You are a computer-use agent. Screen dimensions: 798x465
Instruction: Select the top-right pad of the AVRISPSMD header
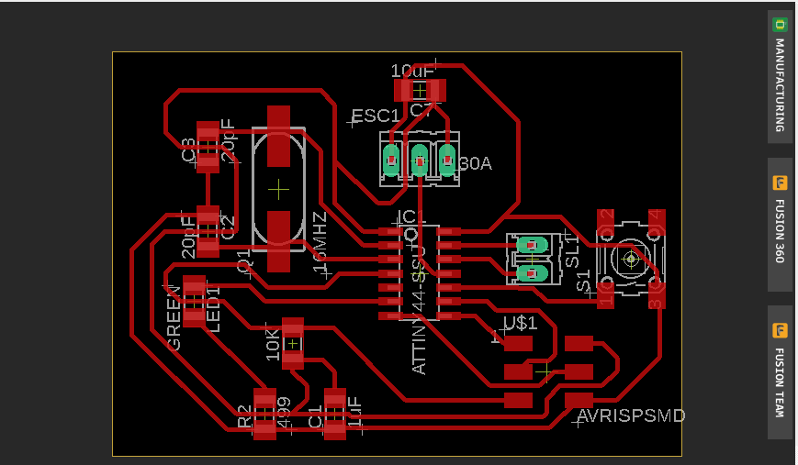click(579, 344)
